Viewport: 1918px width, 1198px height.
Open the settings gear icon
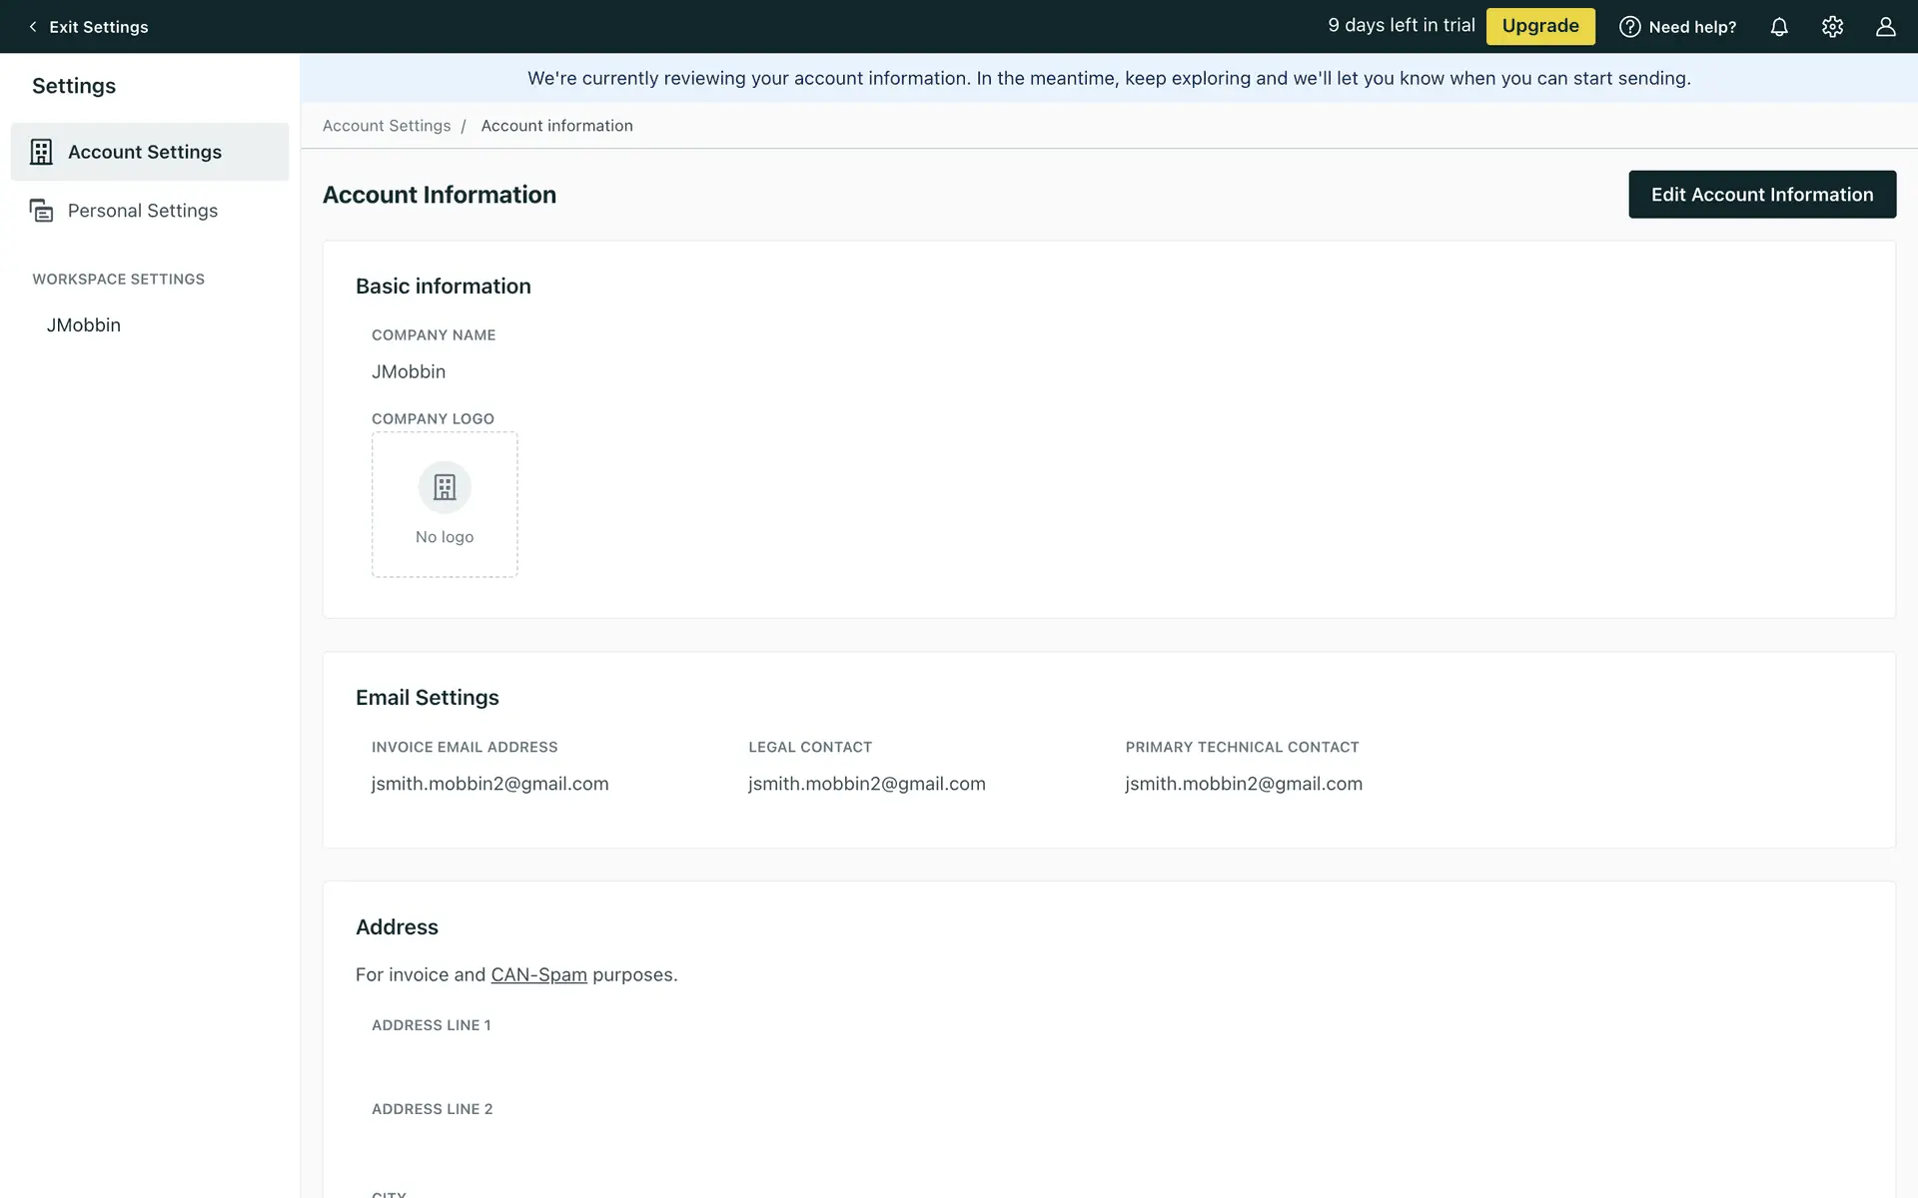pyautogui.click(x=1832, y=27)
